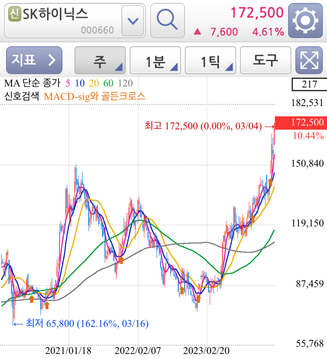Screen dimensions: 327x359
Task: Toggle the MA 5 moving average
Action: [x=67, y=83]
